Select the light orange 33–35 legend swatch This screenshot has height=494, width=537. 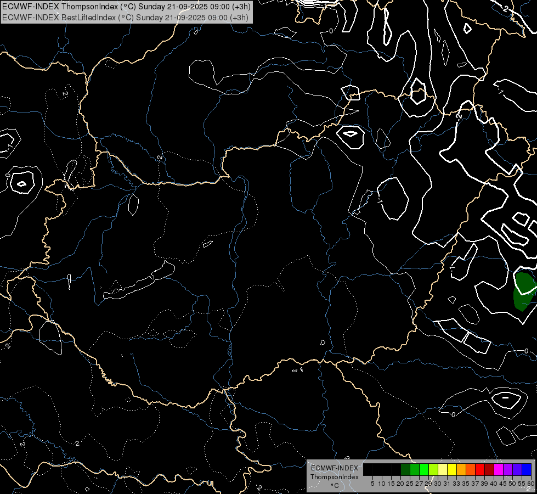tap(461, 470)
